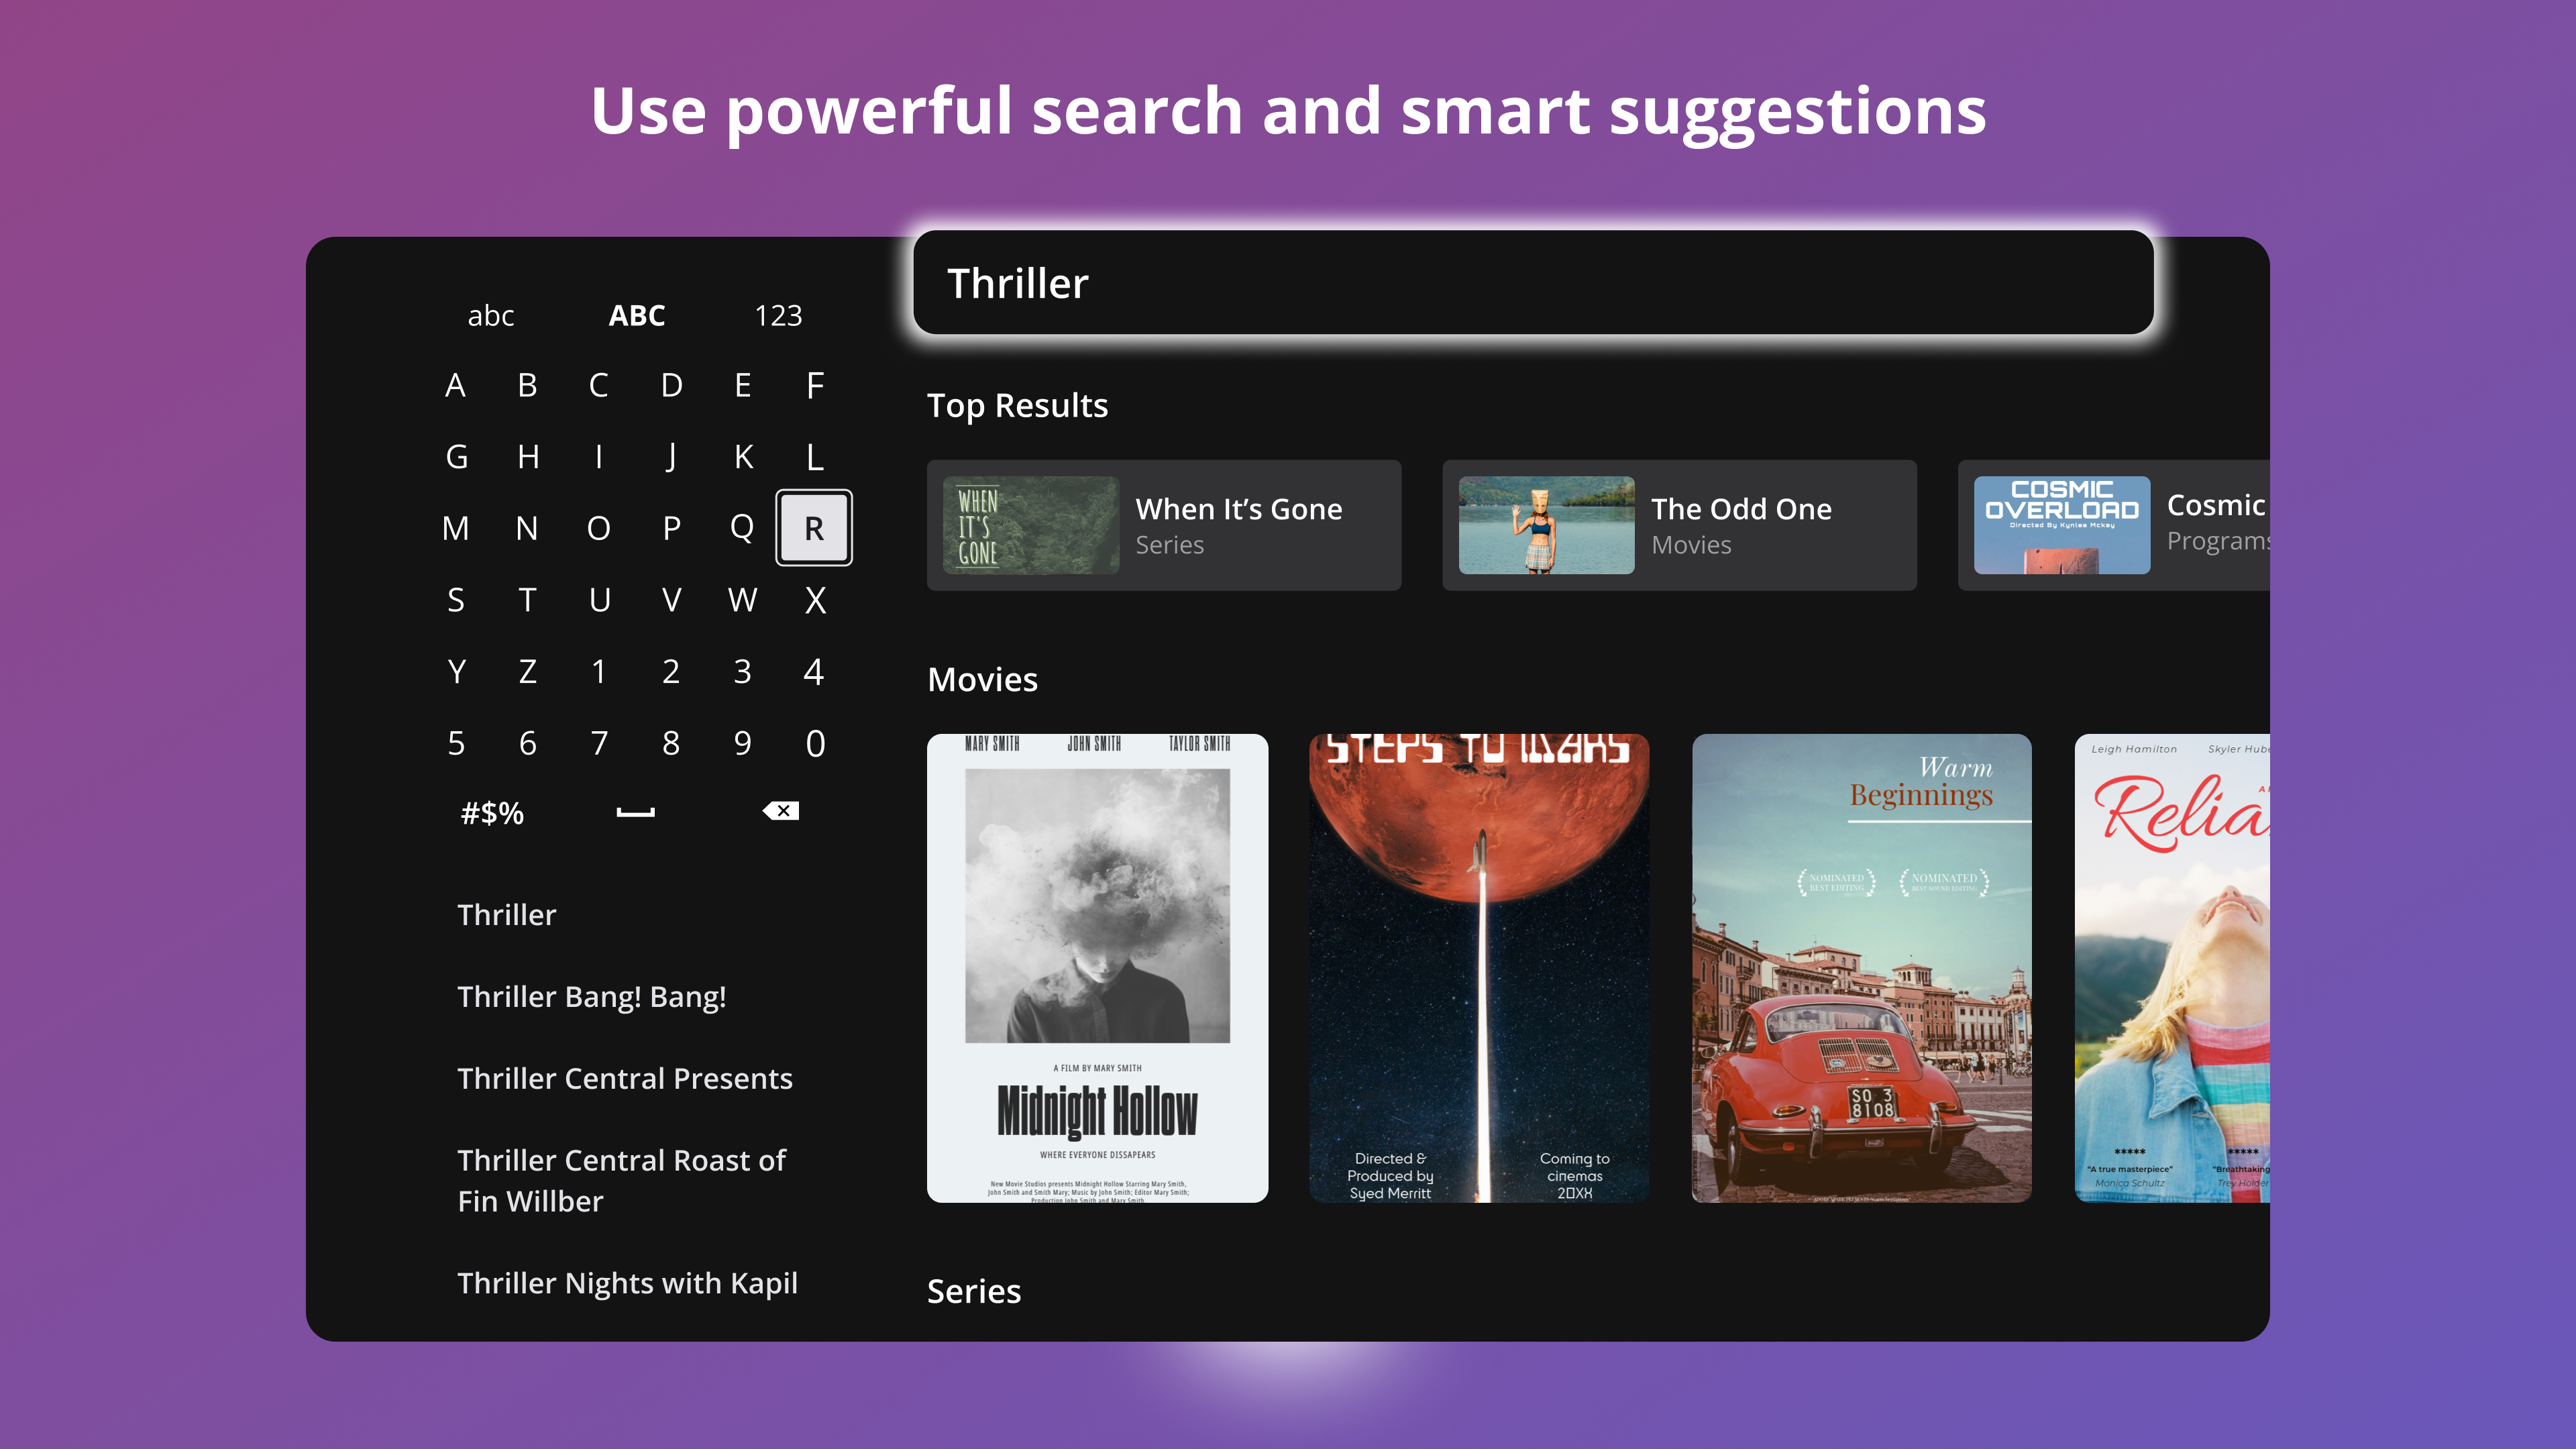2576x1449 pixels.
Task: Open the partially visible Relia poster
Action: tap(2172, 968)
